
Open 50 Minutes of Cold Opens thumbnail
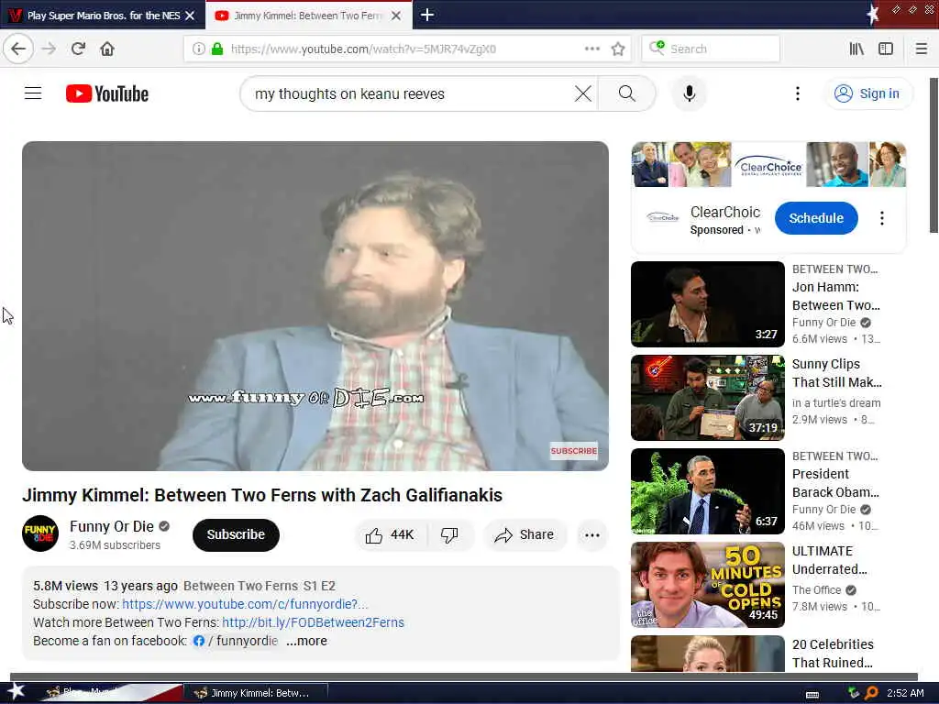707,584
